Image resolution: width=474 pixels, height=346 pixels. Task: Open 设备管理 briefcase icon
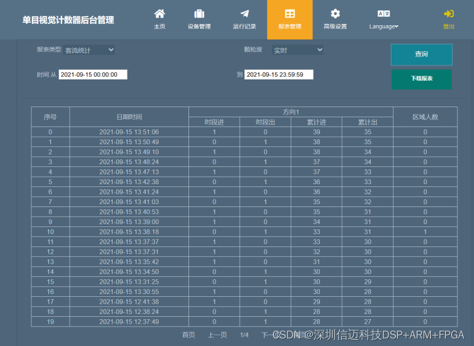tap(199, 14)
